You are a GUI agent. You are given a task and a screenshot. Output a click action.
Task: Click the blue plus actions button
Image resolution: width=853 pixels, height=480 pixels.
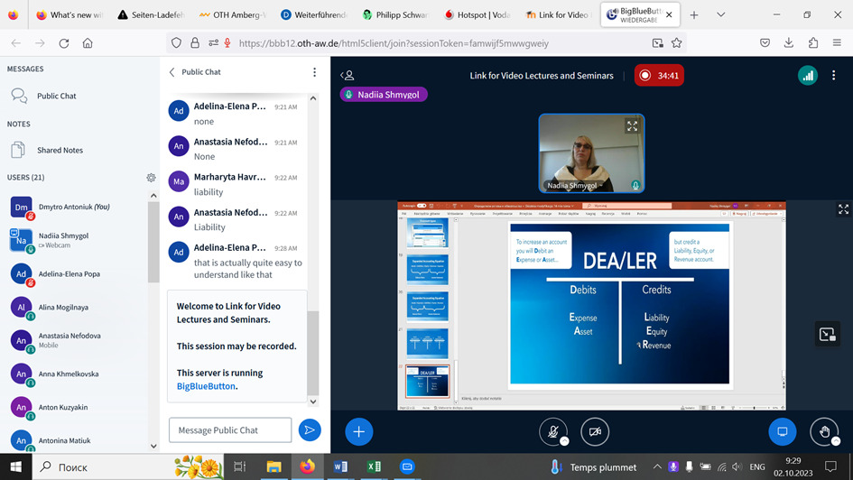[358, 432]
